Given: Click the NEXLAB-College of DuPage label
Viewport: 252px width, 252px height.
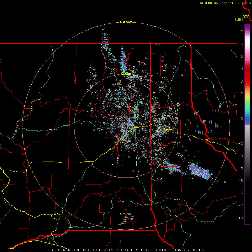Looking at the screenshot, I should tap(224, 3).
